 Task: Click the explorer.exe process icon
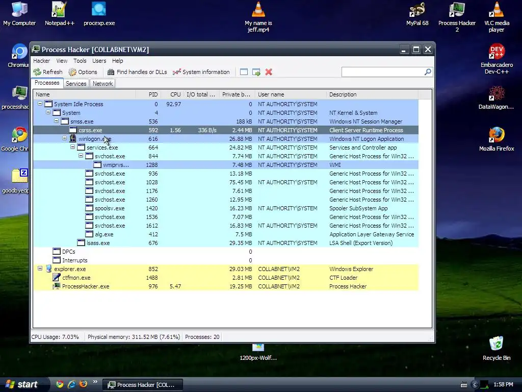[x=48, y=268]
